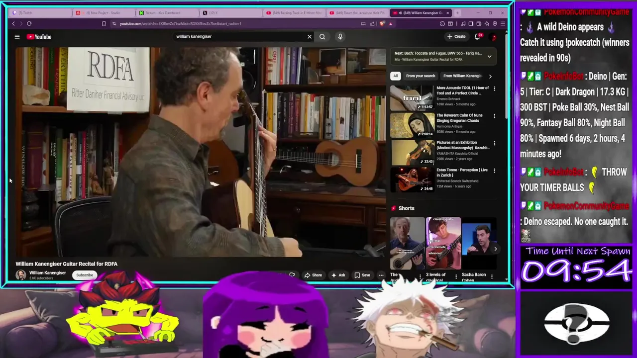Open three-dot menu for Sacha Baron Cohen short
The width and height of the screenshot is (637, 358).
coord(492,276)
